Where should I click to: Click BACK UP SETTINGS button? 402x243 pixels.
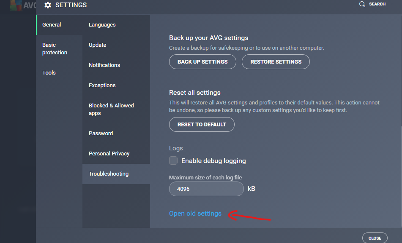click(202, 61)
